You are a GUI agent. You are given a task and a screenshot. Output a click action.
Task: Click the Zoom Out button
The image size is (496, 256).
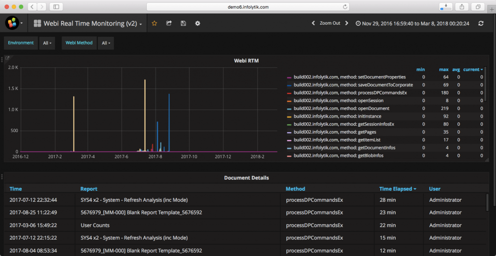pos(330,23)
